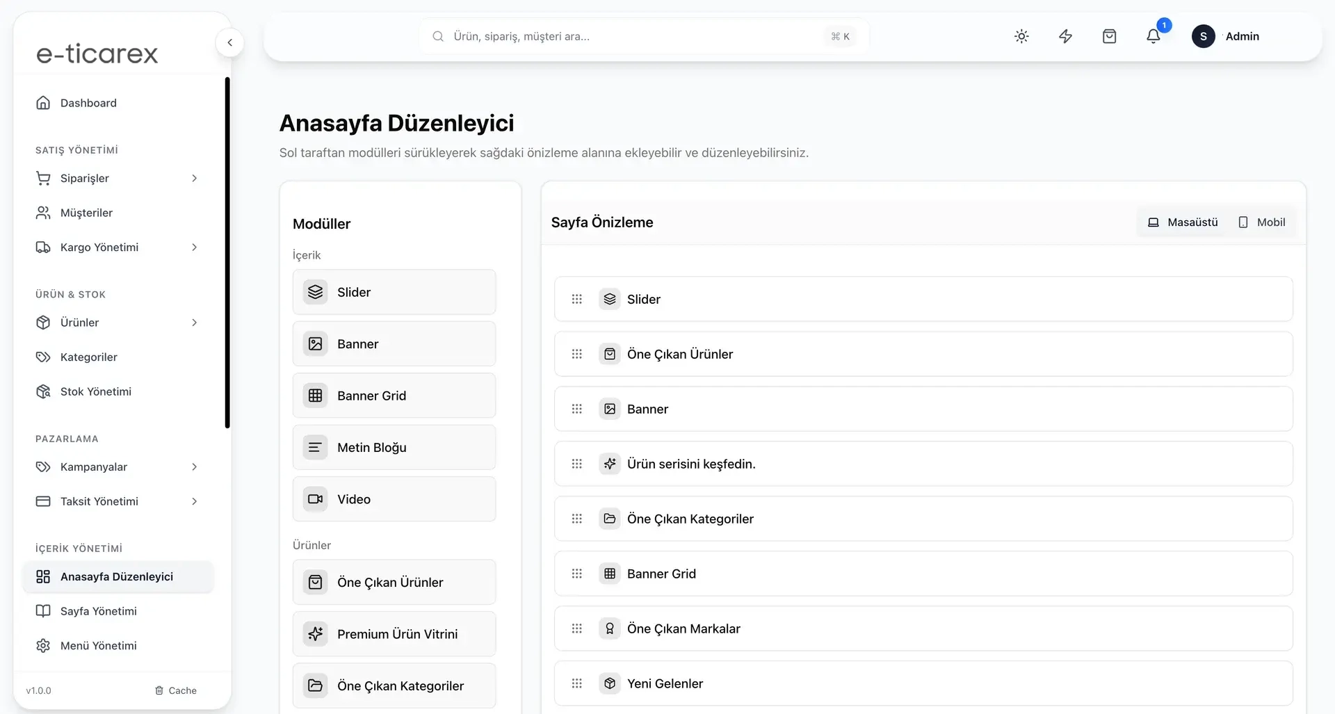Click the lightning bolt quick actions icon

1065,36
